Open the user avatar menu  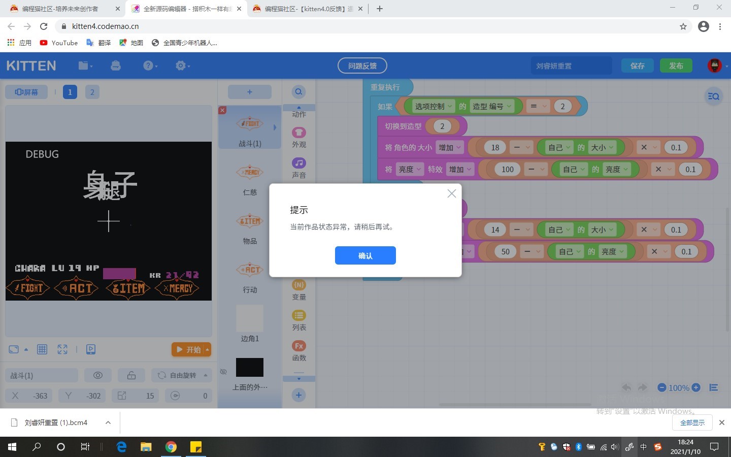[x=715, y=66]
